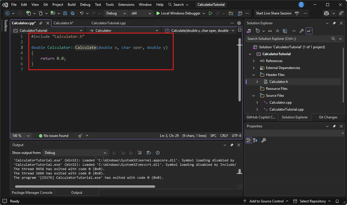Open the Git menu
Image resolution: width=347 pixels, height=205 pixels.
click(x=46, y=4)
